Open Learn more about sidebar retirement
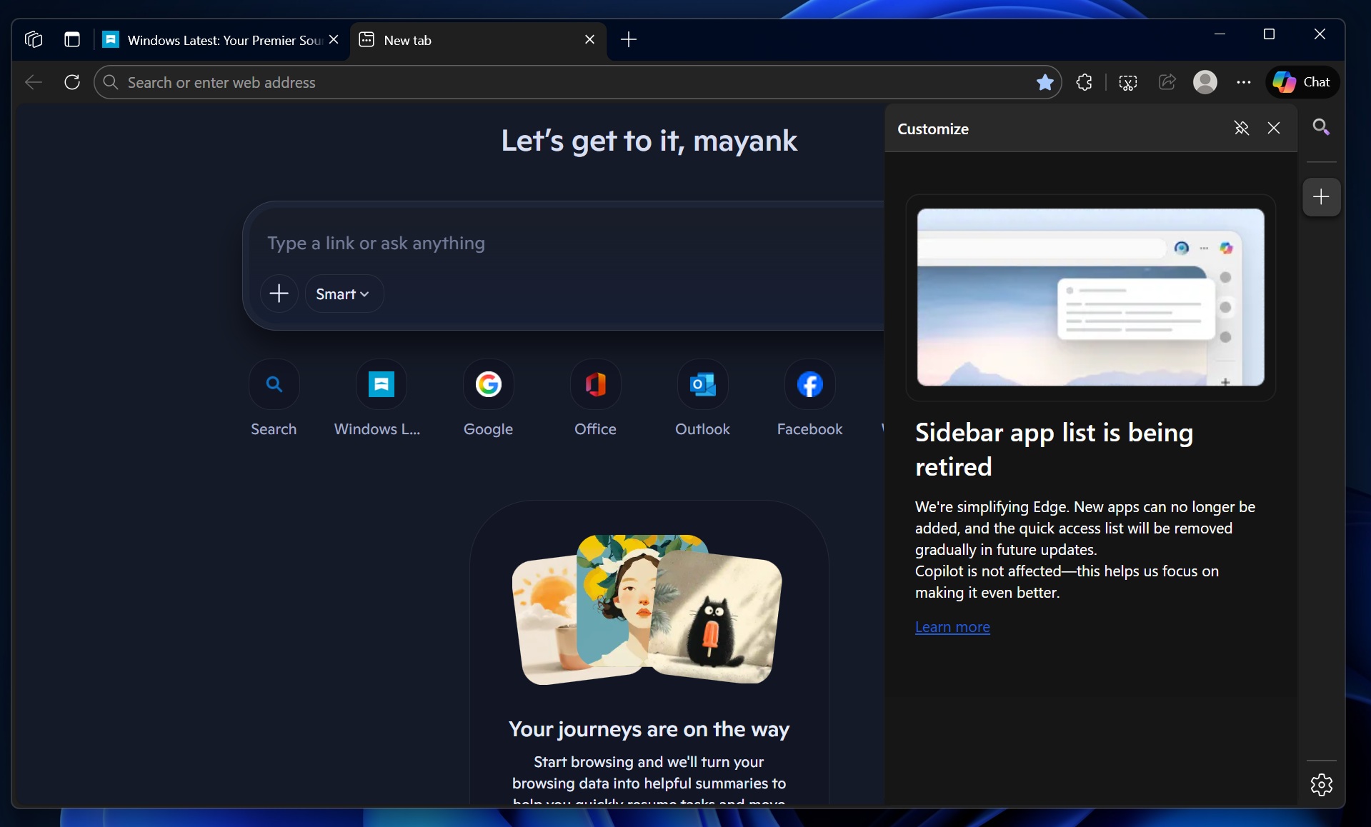The width and height of the screenshot is (1371, 827). [952, 626]
